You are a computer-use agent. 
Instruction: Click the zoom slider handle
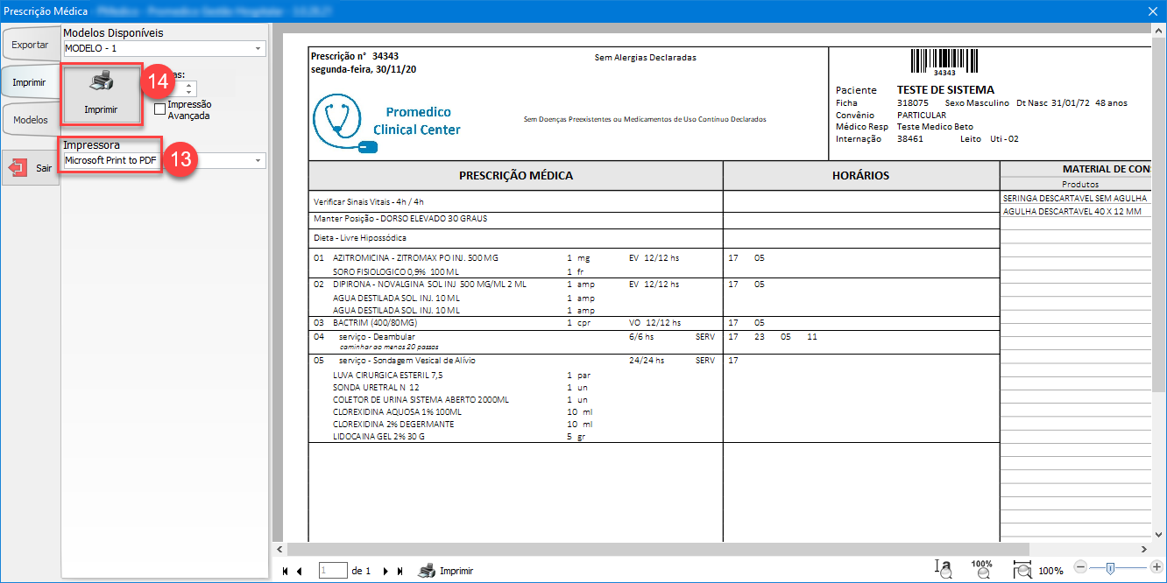coord(1110,567)
